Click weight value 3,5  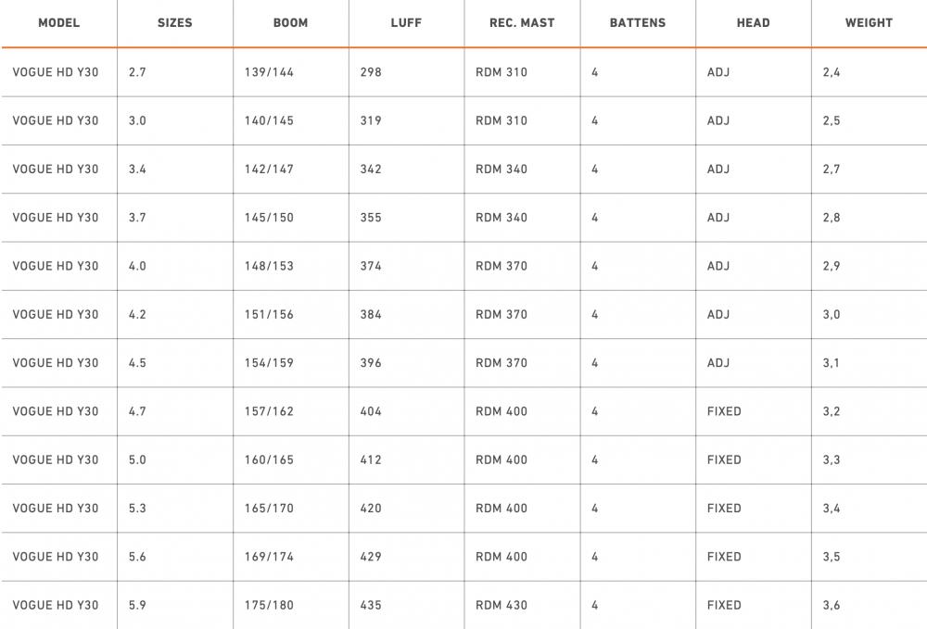click(832, 557)
